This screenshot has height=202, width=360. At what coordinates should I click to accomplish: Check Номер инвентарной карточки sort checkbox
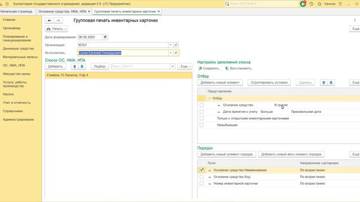pyautogui.click(x=201, y=183)
